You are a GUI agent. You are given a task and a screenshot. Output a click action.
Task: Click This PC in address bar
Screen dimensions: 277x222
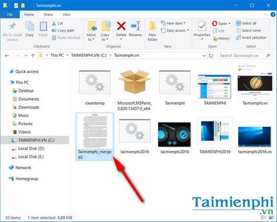point(57,55)
